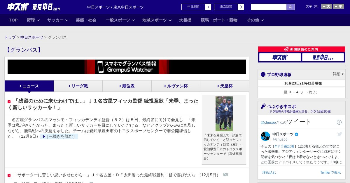
Task: Open 芸能・社会 section
Action: tap(86, 20)
